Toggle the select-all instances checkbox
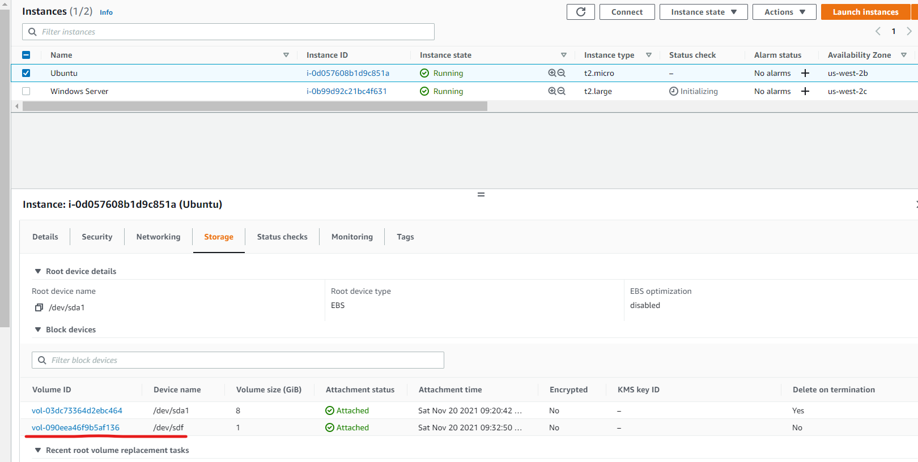The image size is (918, 462). (x=26, y=55)
